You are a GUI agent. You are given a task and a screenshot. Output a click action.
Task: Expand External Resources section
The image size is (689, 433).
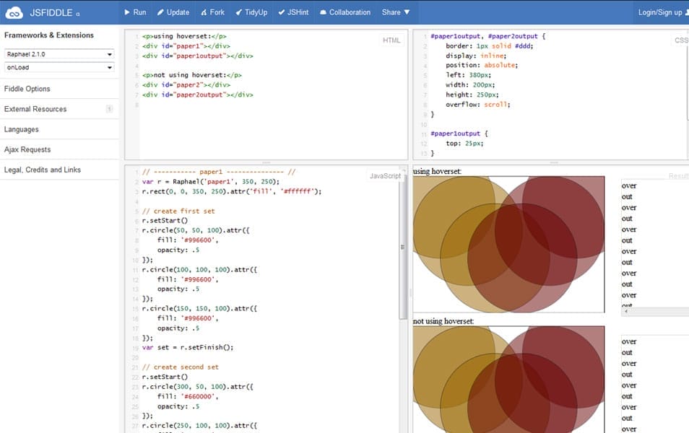click(35, 109)
